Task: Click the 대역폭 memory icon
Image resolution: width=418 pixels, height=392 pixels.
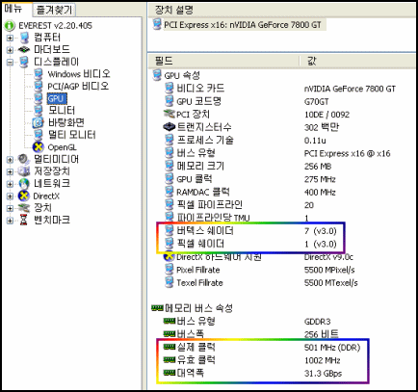Action: coord(170,373)
